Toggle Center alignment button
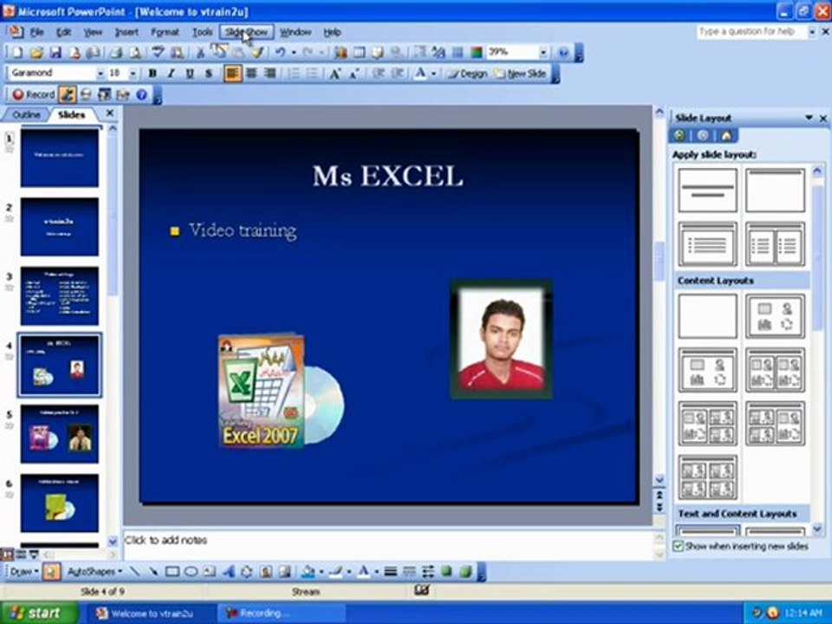The height and width of the screenshot is (624, 832). pos(251,74)
